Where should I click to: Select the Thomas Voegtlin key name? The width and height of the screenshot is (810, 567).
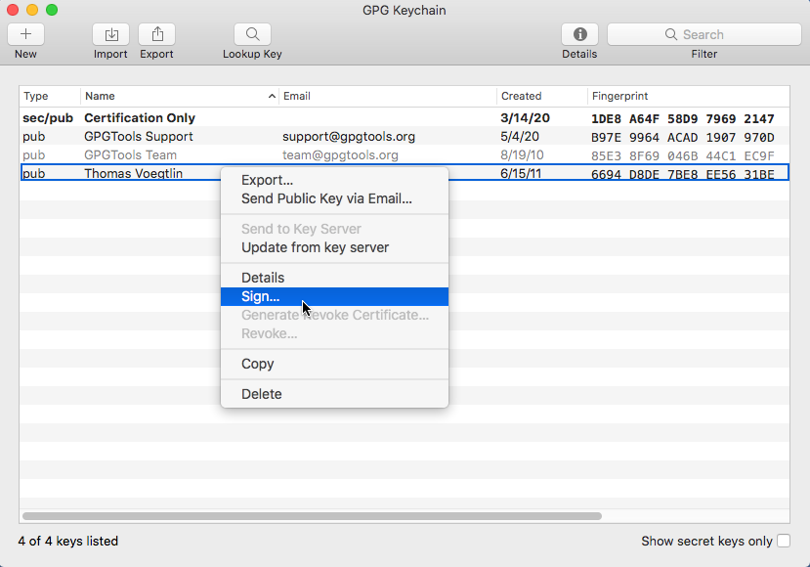click(x=133, y=174)
